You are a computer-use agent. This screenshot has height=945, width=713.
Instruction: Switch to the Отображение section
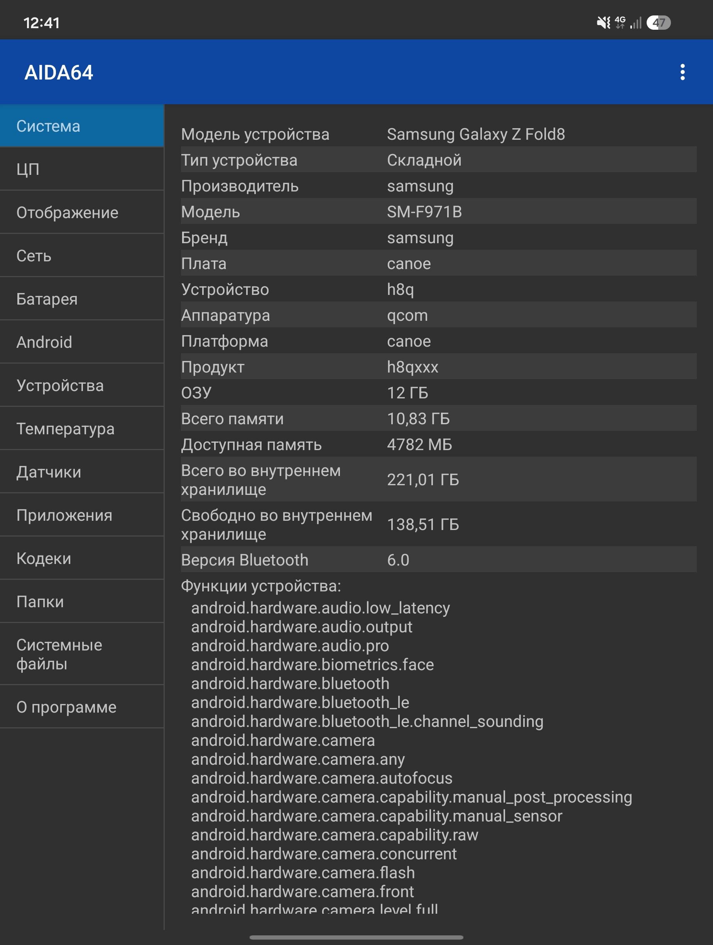(81, 212)
